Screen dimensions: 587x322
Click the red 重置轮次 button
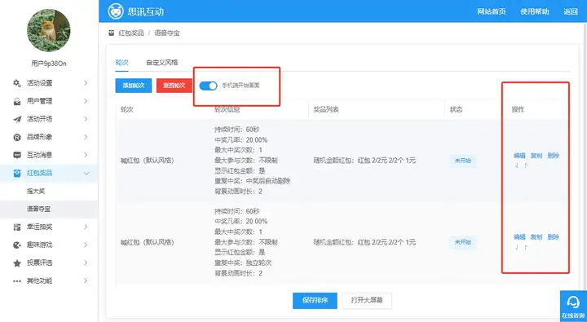click(174, 86)
